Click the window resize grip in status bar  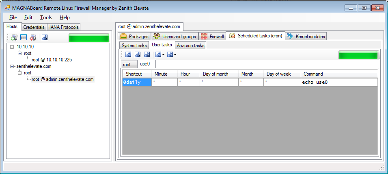tap(382, 167)
